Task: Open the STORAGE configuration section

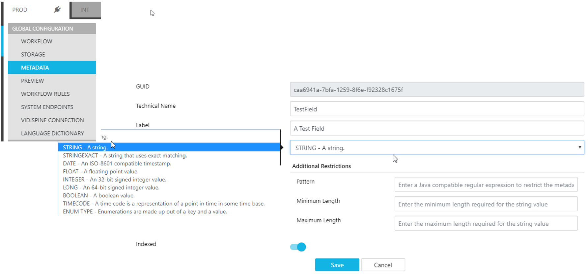Action: click(33, 55)
